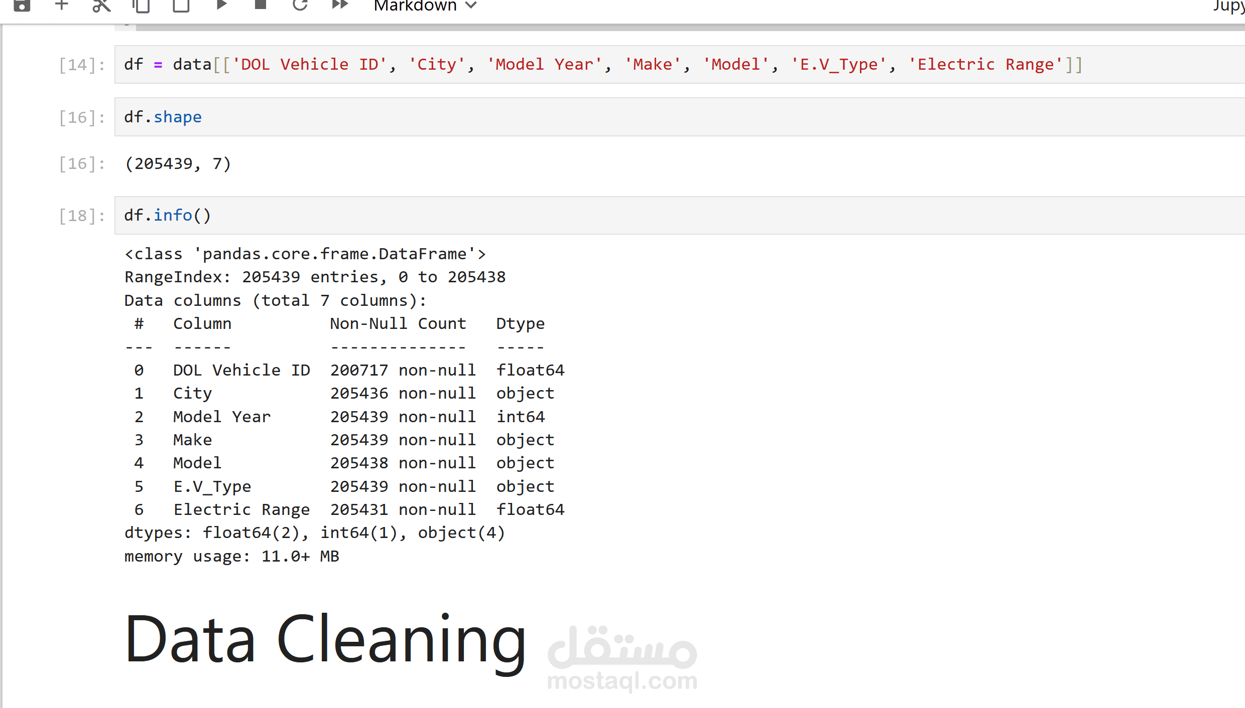The width and height of the screenshot is (1245, 708).
Task: Cut the selected cell with the scissors icon
Action: pyautogui.click(x=101, y=5)
